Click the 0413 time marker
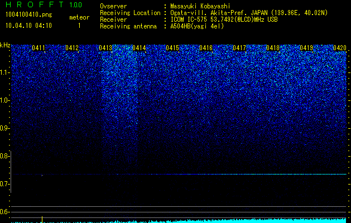351x223 pixels. (105, 48)
